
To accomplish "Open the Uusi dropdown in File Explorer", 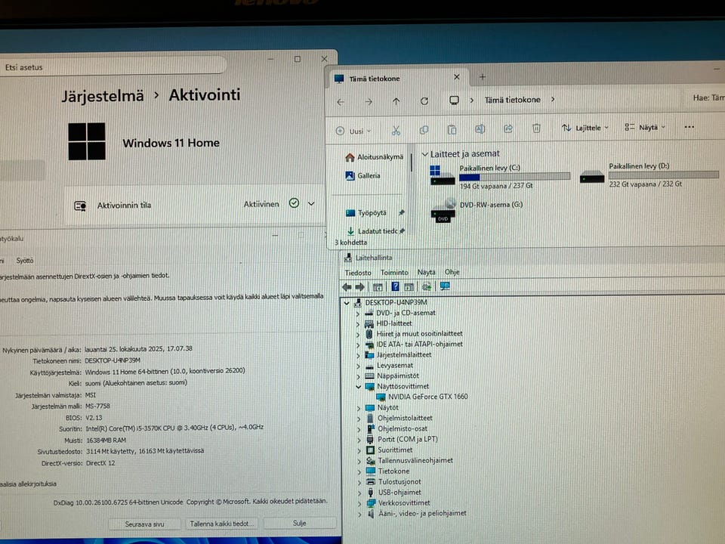I will [353, 131].
